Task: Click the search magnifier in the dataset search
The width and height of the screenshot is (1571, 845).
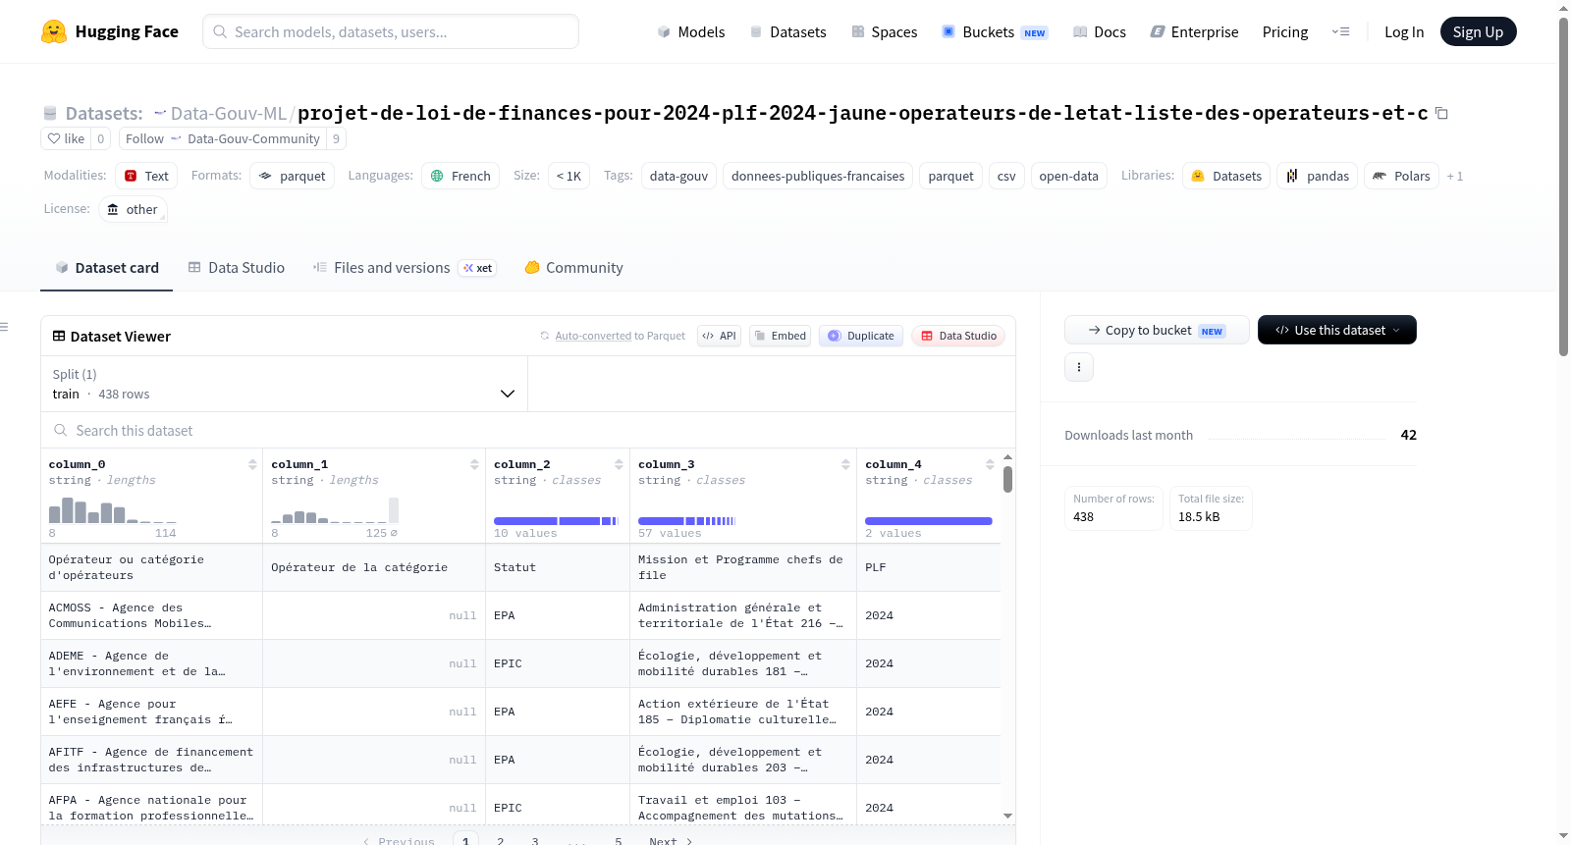Action: (61, 431)
